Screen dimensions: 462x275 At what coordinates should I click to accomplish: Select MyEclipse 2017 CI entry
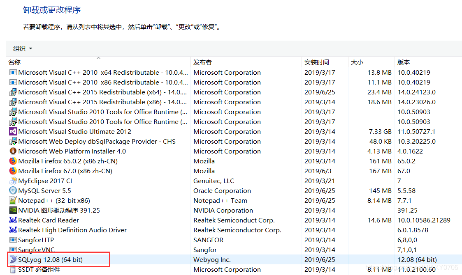point(45,181)
